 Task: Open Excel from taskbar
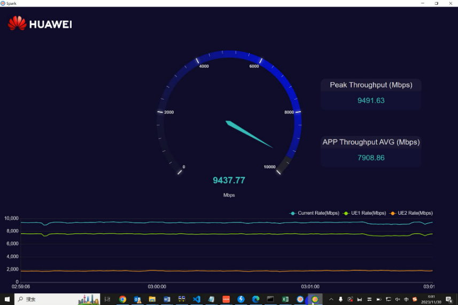[x=285, y=299]
